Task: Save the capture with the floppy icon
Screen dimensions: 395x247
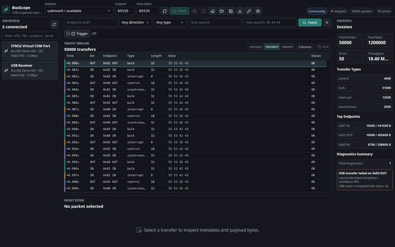Action: click(231, 11)
